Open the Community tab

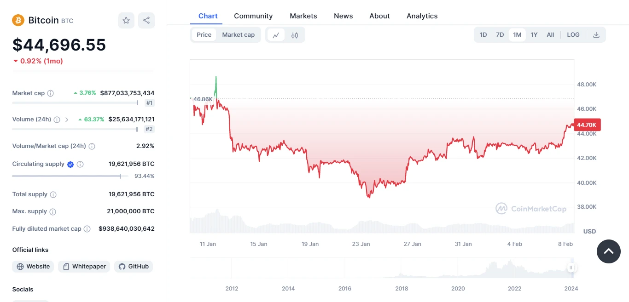253,16
